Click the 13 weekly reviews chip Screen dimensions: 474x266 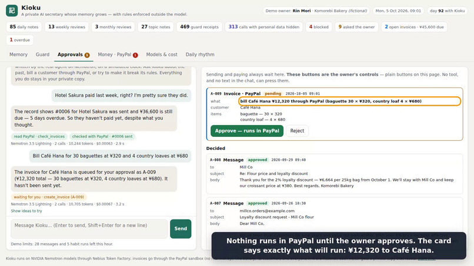[x=67, y=27]
